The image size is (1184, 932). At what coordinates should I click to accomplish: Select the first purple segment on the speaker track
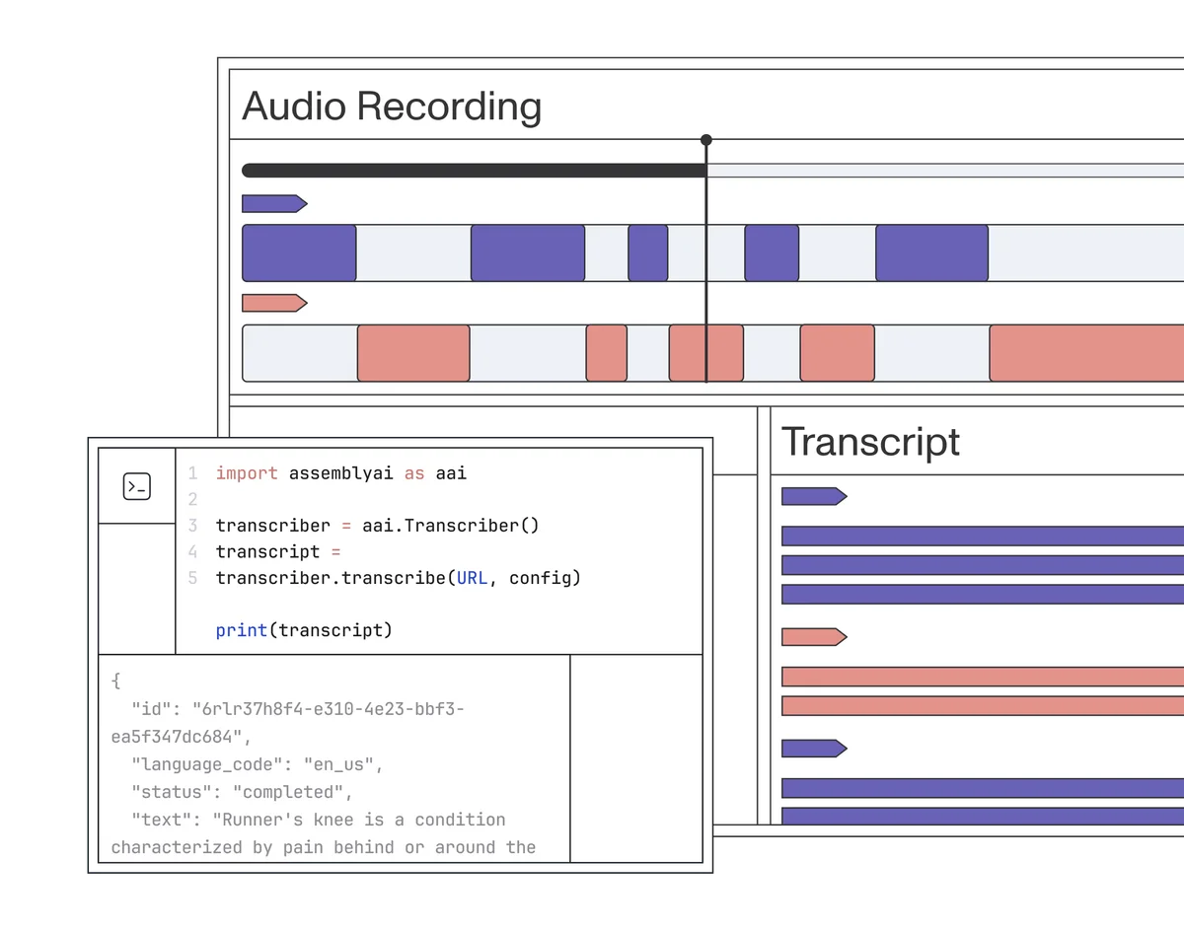pos(298,252)
